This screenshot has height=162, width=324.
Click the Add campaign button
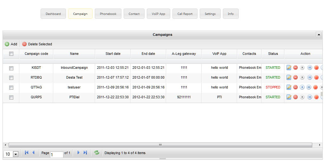point(11,44)
